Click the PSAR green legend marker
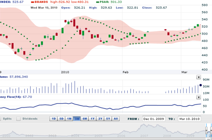The width and height of the screenshot is (212, 140). (x=98, y=2)
